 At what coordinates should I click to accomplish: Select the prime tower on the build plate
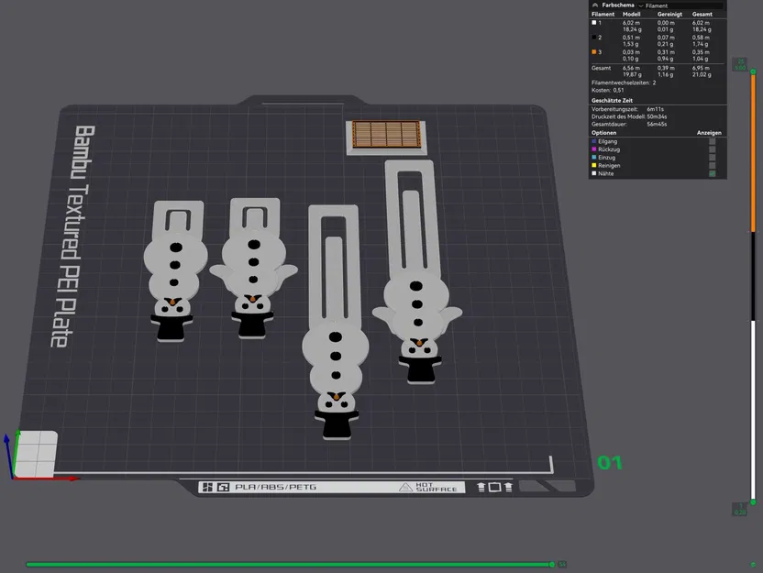(386, 137)
